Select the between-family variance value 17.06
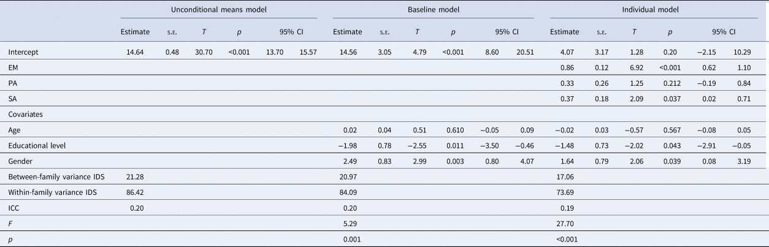The image size is (769, 247). [559, 177]
